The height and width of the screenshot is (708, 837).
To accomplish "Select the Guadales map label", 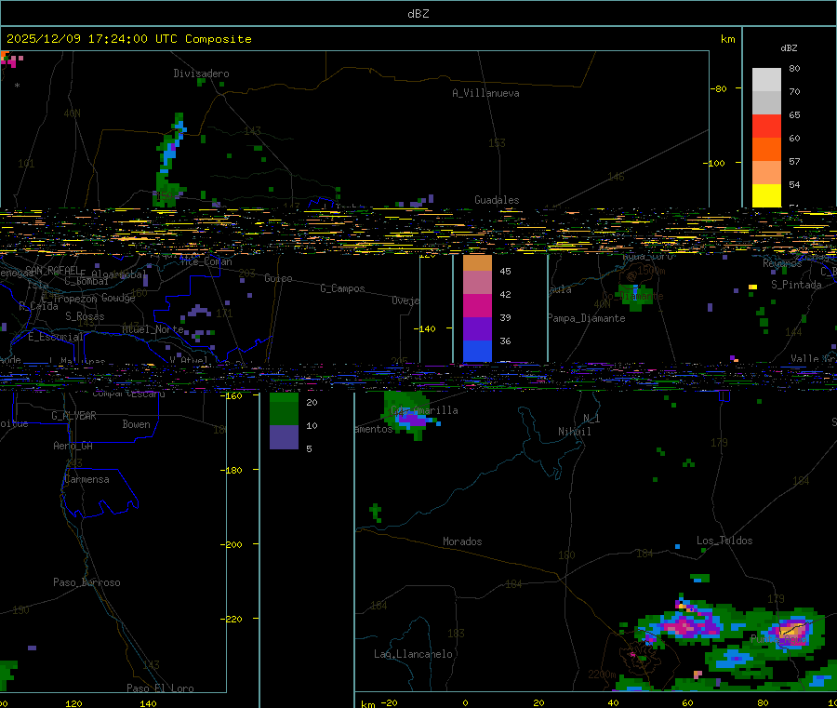I will click(497, 200).
